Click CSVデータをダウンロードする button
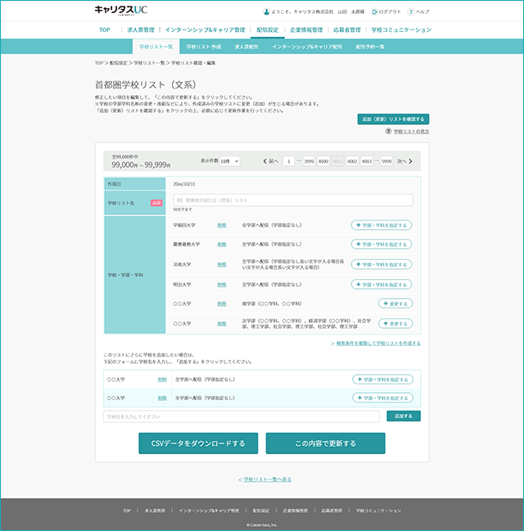524x531 pixels. coord(198,443)
